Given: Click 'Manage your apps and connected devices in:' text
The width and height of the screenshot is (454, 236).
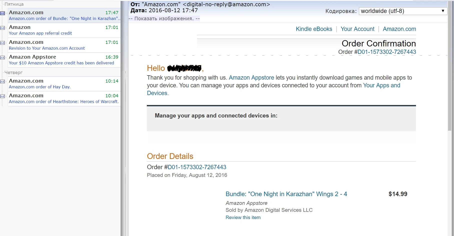Looking at the screenshot, I should pos(216,116).
